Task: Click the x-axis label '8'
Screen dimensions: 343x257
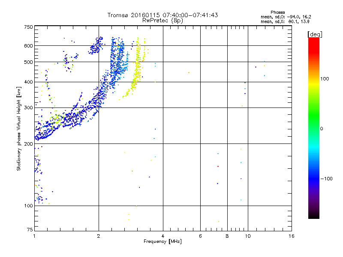Action: coord(227,236)
